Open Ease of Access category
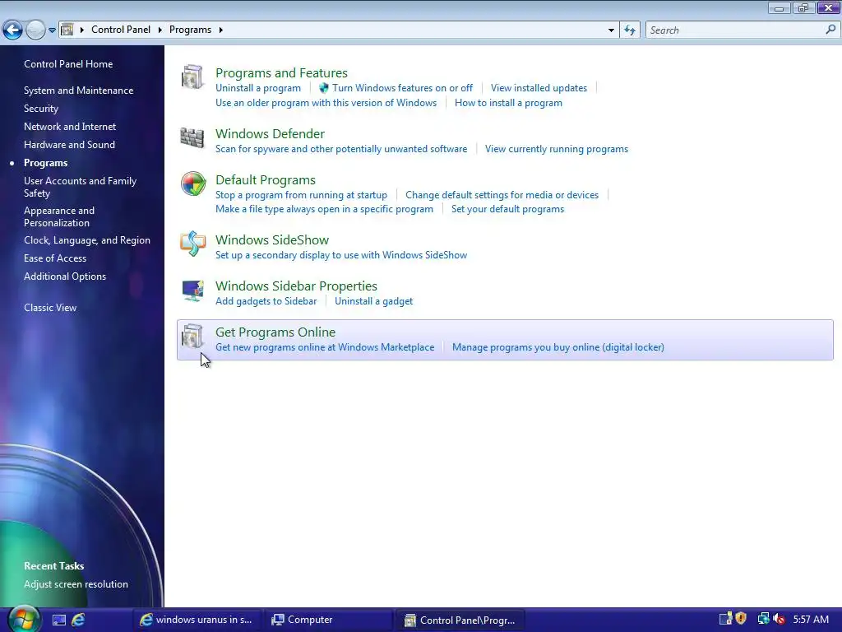842x632 pixels. [55, 258]
